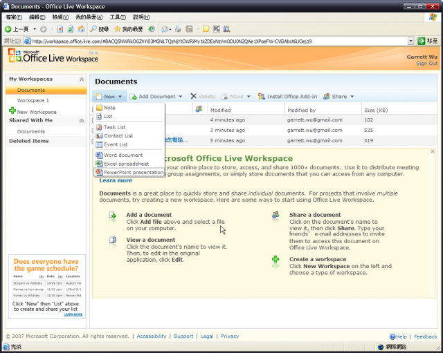Image resolution: width=443 pixels, height=353 pixels.
Task: Click the Add Document icon
Action: (x=133, y=97)
